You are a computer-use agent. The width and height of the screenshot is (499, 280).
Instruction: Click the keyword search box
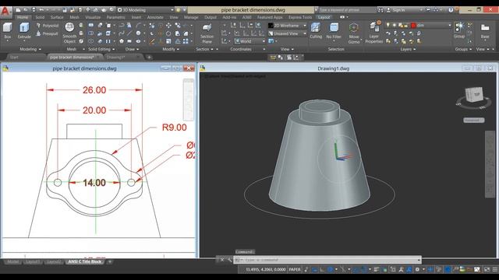347,10
